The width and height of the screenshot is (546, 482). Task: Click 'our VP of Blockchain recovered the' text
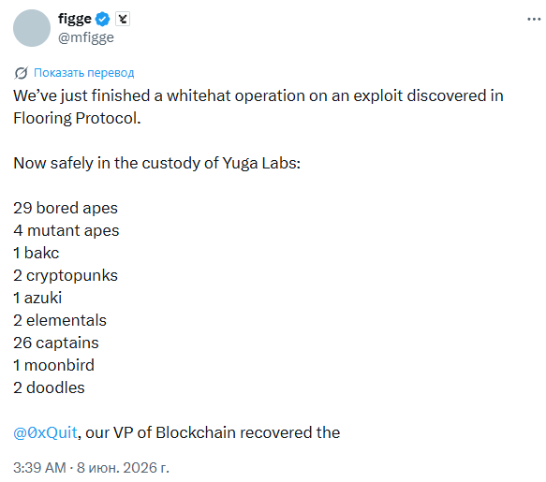(213, 432)
